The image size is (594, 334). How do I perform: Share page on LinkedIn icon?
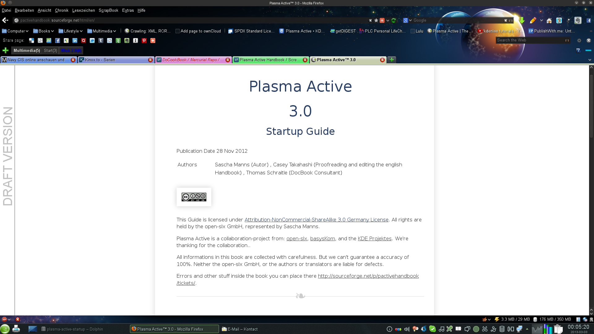pyautogui.click(x=75, y=41)
